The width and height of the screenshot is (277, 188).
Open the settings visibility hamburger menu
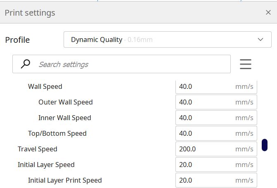pos(246,64)
